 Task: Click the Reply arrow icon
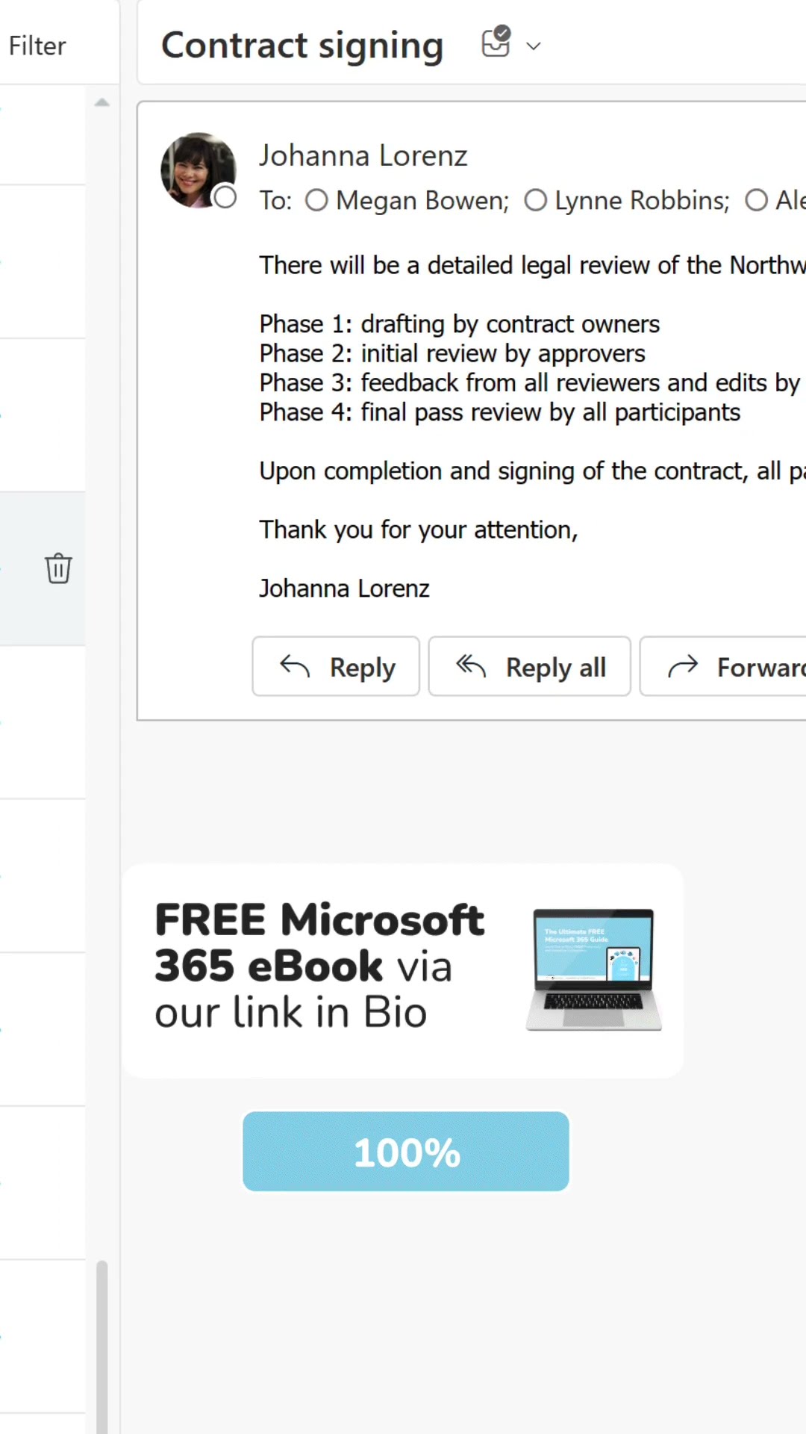295,665
